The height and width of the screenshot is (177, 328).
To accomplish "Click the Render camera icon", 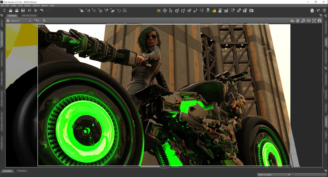I will [251, 10].
